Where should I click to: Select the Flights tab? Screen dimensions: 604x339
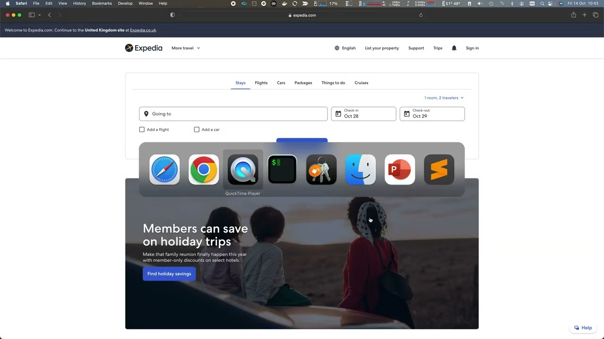261,83
